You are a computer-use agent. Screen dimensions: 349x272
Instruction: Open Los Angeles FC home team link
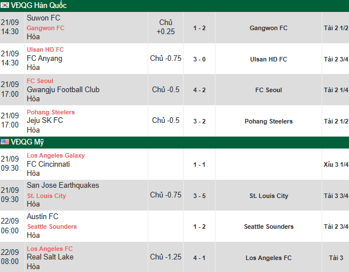click(50, 249)
